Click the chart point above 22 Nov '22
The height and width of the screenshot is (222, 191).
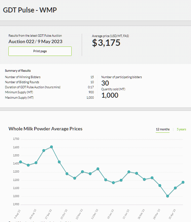click(x=82, y=171)
